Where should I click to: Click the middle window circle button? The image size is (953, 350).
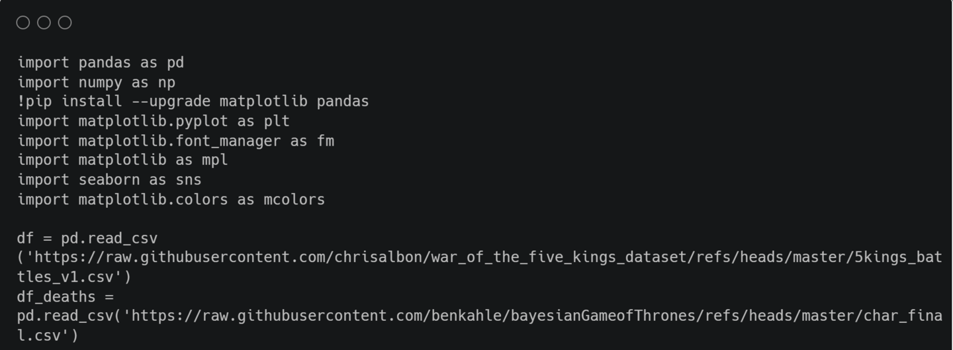point(44,23)
